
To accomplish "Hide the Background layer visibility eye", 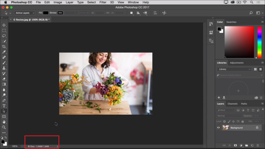I will click(x=218, y=128).
